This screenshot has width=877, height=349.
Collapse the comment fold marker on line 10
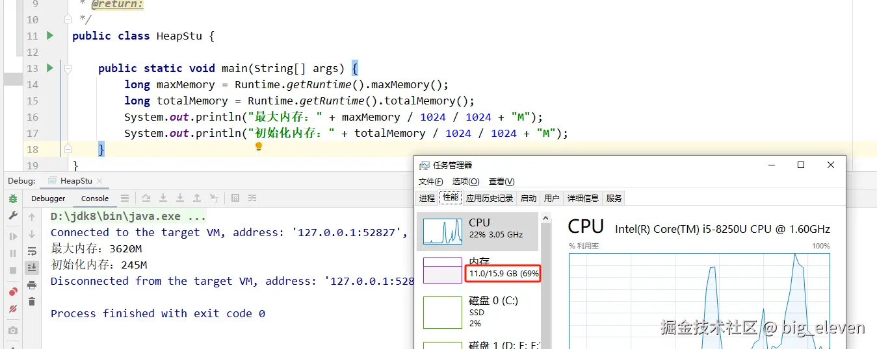(68, 19)
